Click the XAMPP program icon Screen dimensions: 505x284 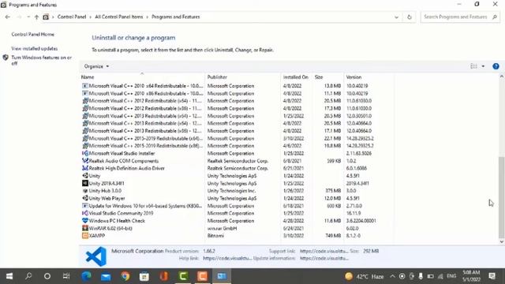click(x=85, y=236)
